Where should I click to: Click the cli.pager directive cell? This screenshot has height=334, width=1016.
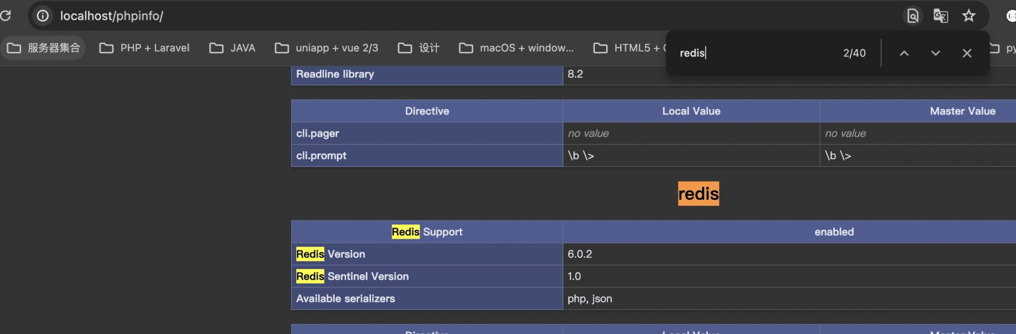(427, 134)
